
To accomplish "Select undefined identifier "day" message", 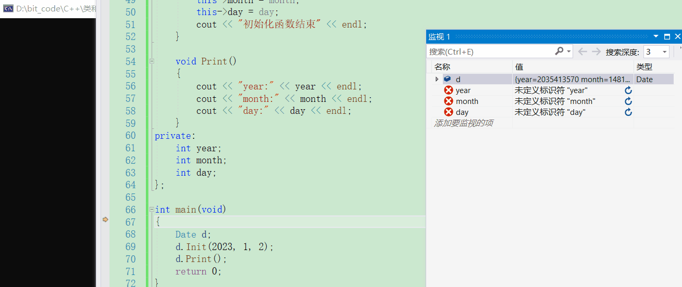I will [x=550, y=112].
